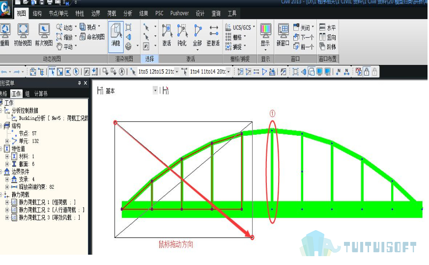Switch to the 组 panel tab
Screen dimensions: 429x265
coord(28,93)
